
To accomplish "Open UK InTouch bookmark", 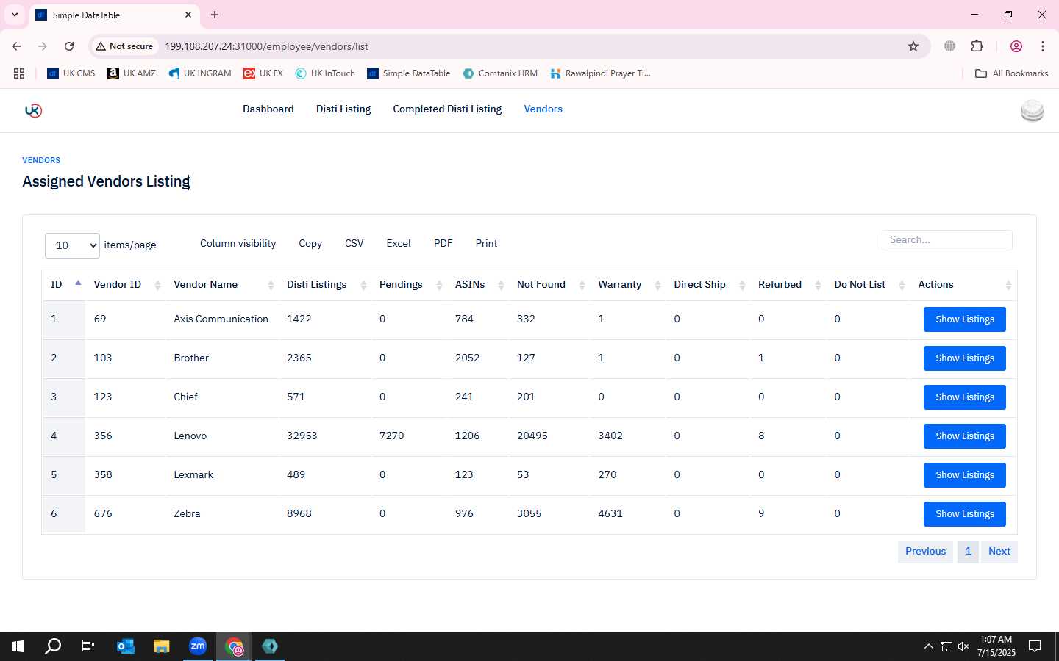I will pos(325,73).
